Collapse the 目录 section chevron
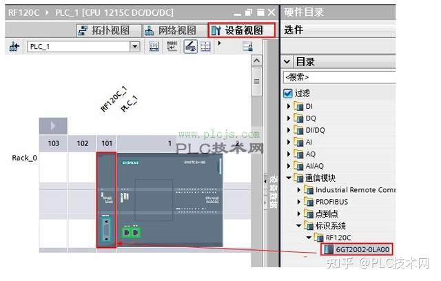The image size is (441, 281). click(x=287, y=61)
